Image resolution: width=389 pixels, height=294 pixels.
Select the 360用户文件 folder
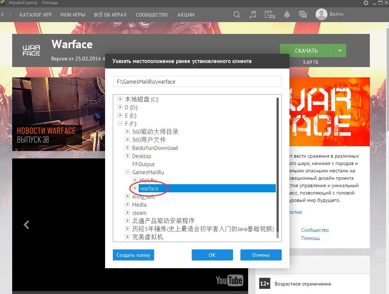pyautogui.click(x=149, y=140)
